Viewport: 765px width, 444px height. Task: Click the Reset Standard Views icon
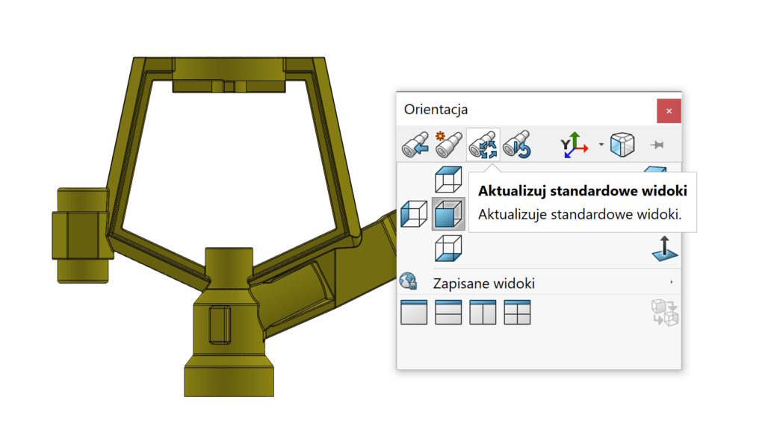[x=517, y=145]
